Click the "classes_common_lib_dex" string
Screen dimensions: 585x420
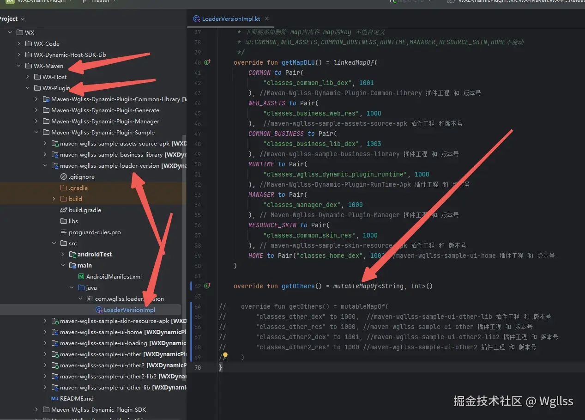pos(308,83)
